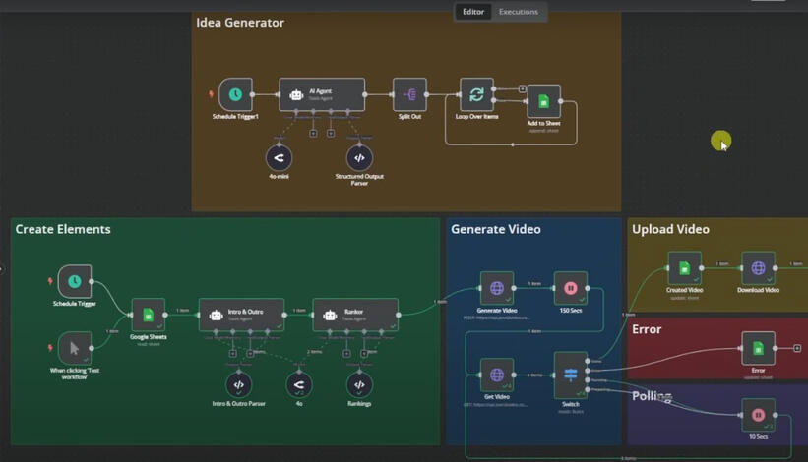Select the Structured Output Parser node
Viewport: 808px width, 462px height.
pos(359,157)
